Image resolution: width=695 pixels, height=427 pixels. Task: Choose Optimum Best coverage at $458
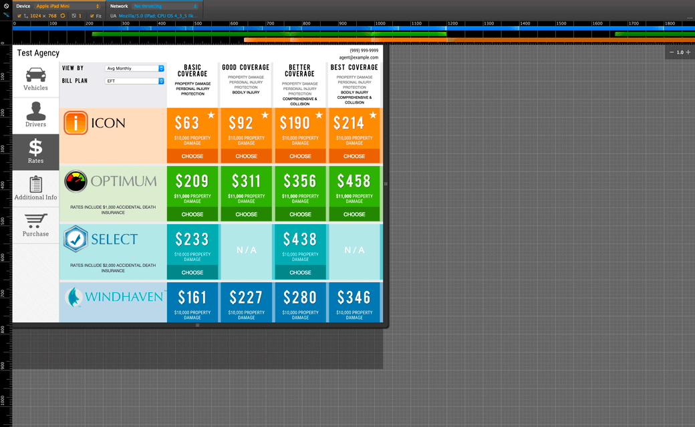tap(355, 214)
